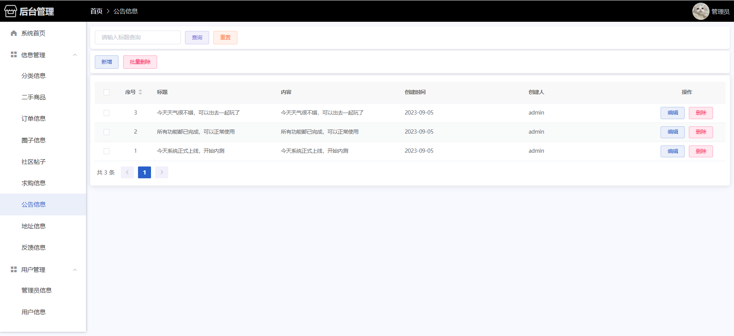734x336 pixels.
Task: Tick the select-all checkbox in table header
Action: (x=106, y=92)
